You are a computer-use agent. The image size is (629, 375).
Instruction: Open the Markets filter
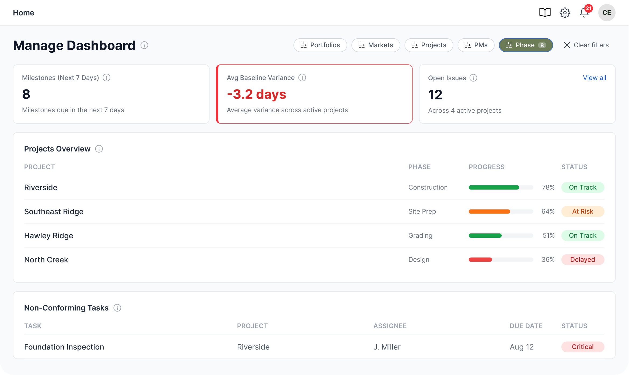tap(376, 45)
